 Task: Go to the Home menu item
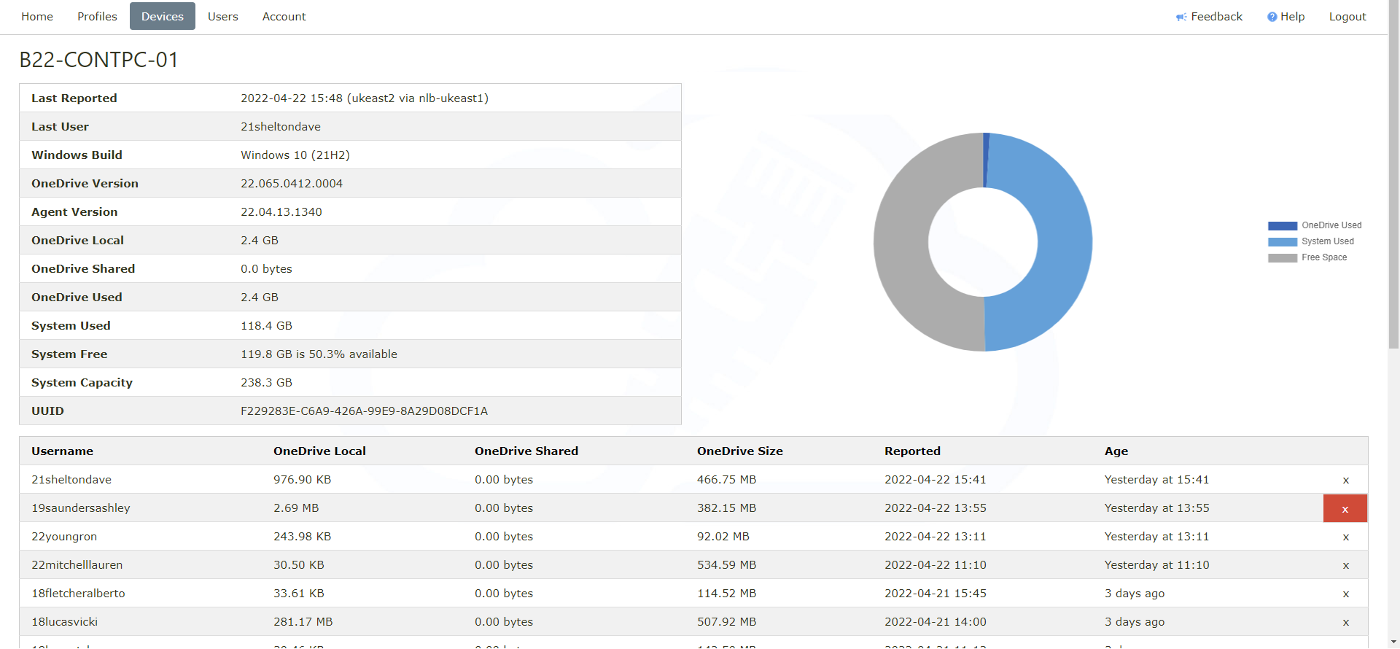[37, 17]
